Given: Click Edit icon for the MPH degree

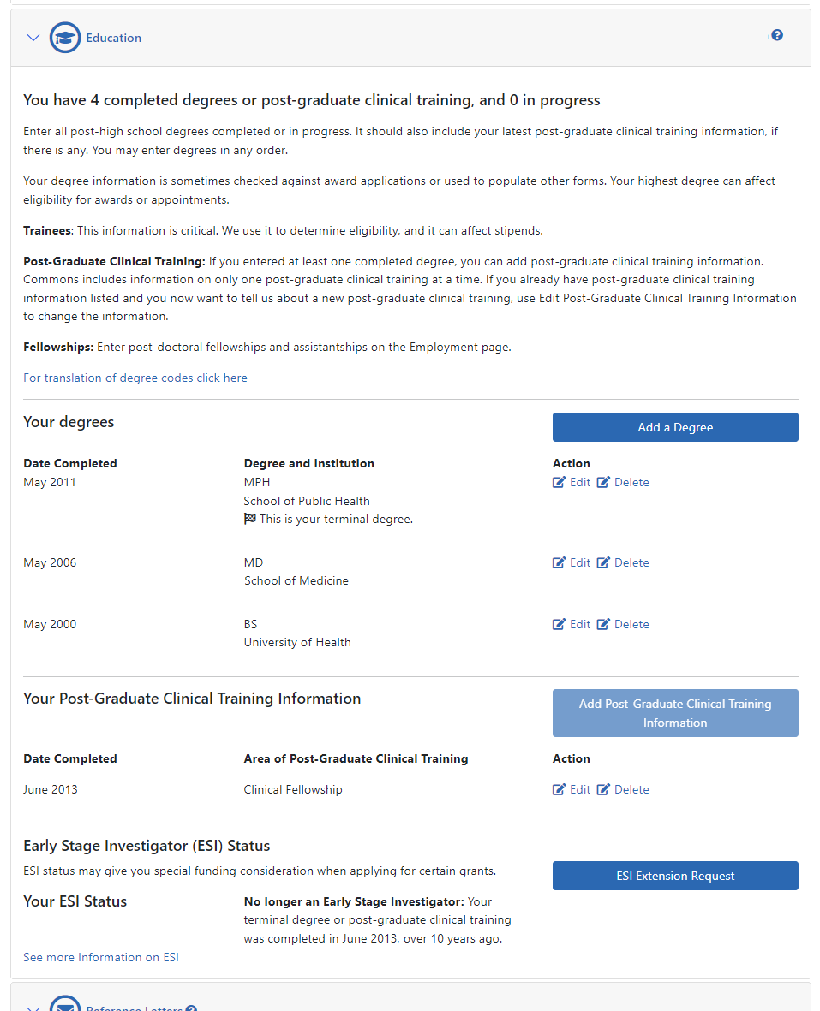Looking at the screenshot, I should (560, 483).
